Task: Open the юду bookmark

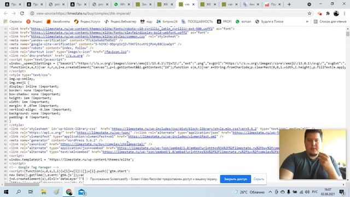Action: (x=147, y=22)
